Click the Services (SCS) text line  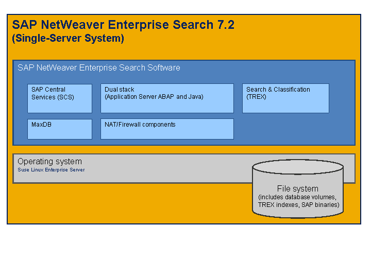tap(52, 97)
